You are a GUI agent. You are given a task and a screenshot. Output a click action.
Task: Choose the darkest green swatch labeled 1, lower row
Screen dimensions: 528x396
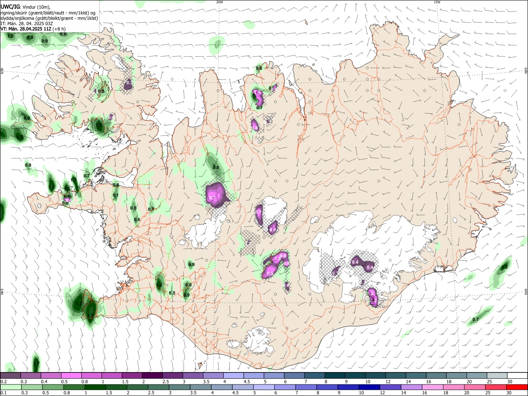(95, 387)
